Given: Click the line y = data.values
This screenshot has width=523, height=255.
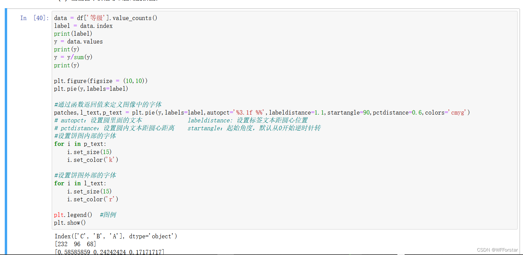Looking at the screenshot, I should 78,41.
